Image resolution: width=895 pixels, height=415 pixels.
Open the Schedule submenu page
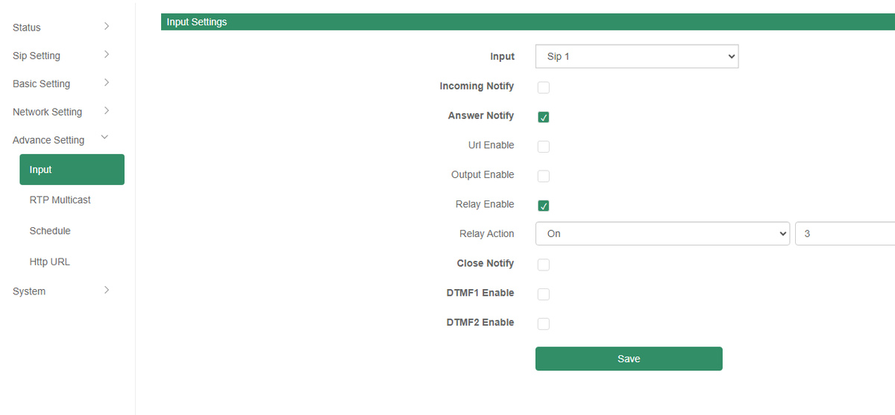tap(50, 231)
